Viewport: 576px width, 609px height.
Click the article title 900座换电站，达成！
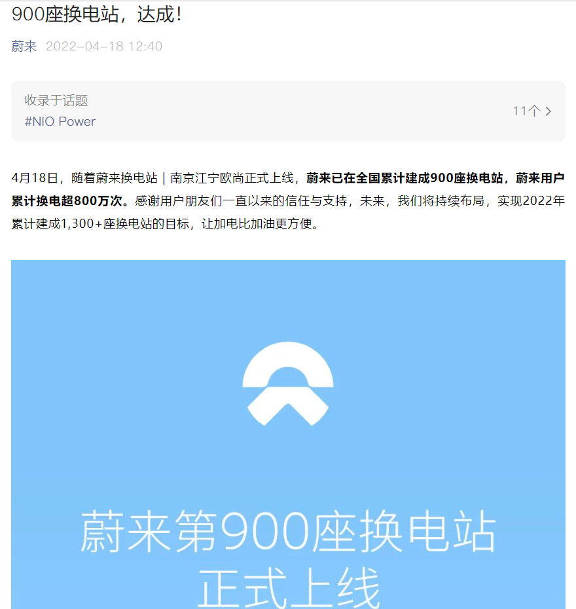(97, 14)
